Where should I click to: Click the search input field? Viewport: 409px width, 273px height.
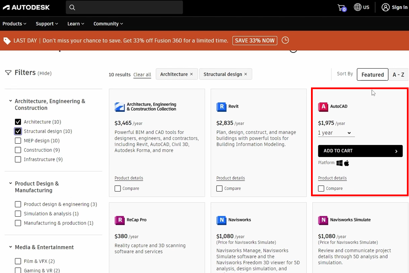(x=128, y=7)
